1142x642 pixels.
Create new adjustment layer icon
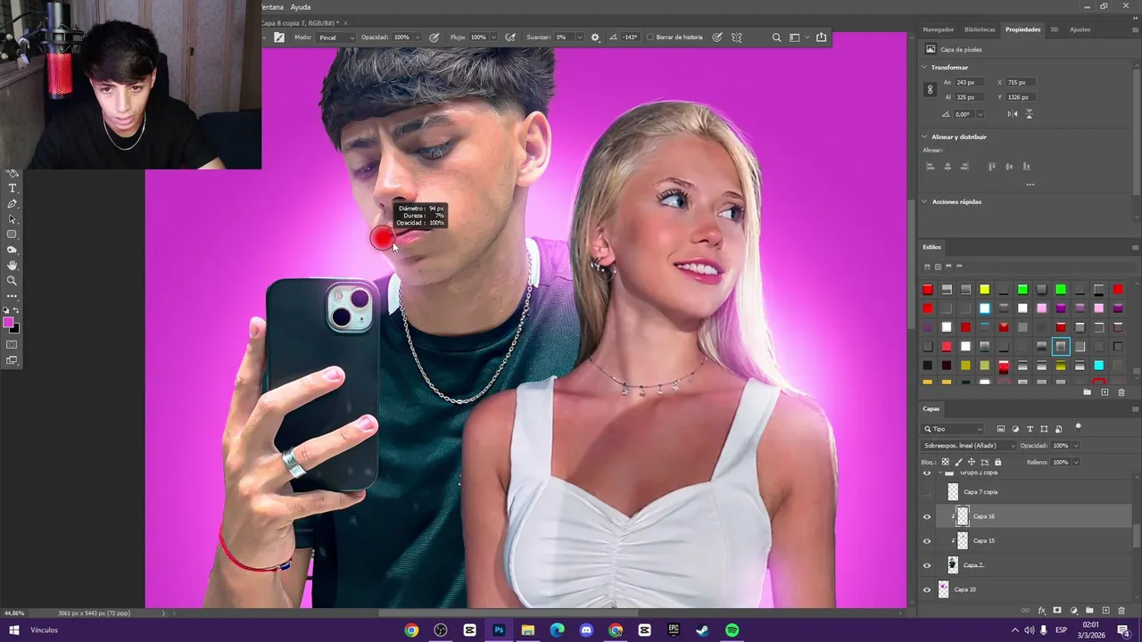click(x=1073, y=611)
